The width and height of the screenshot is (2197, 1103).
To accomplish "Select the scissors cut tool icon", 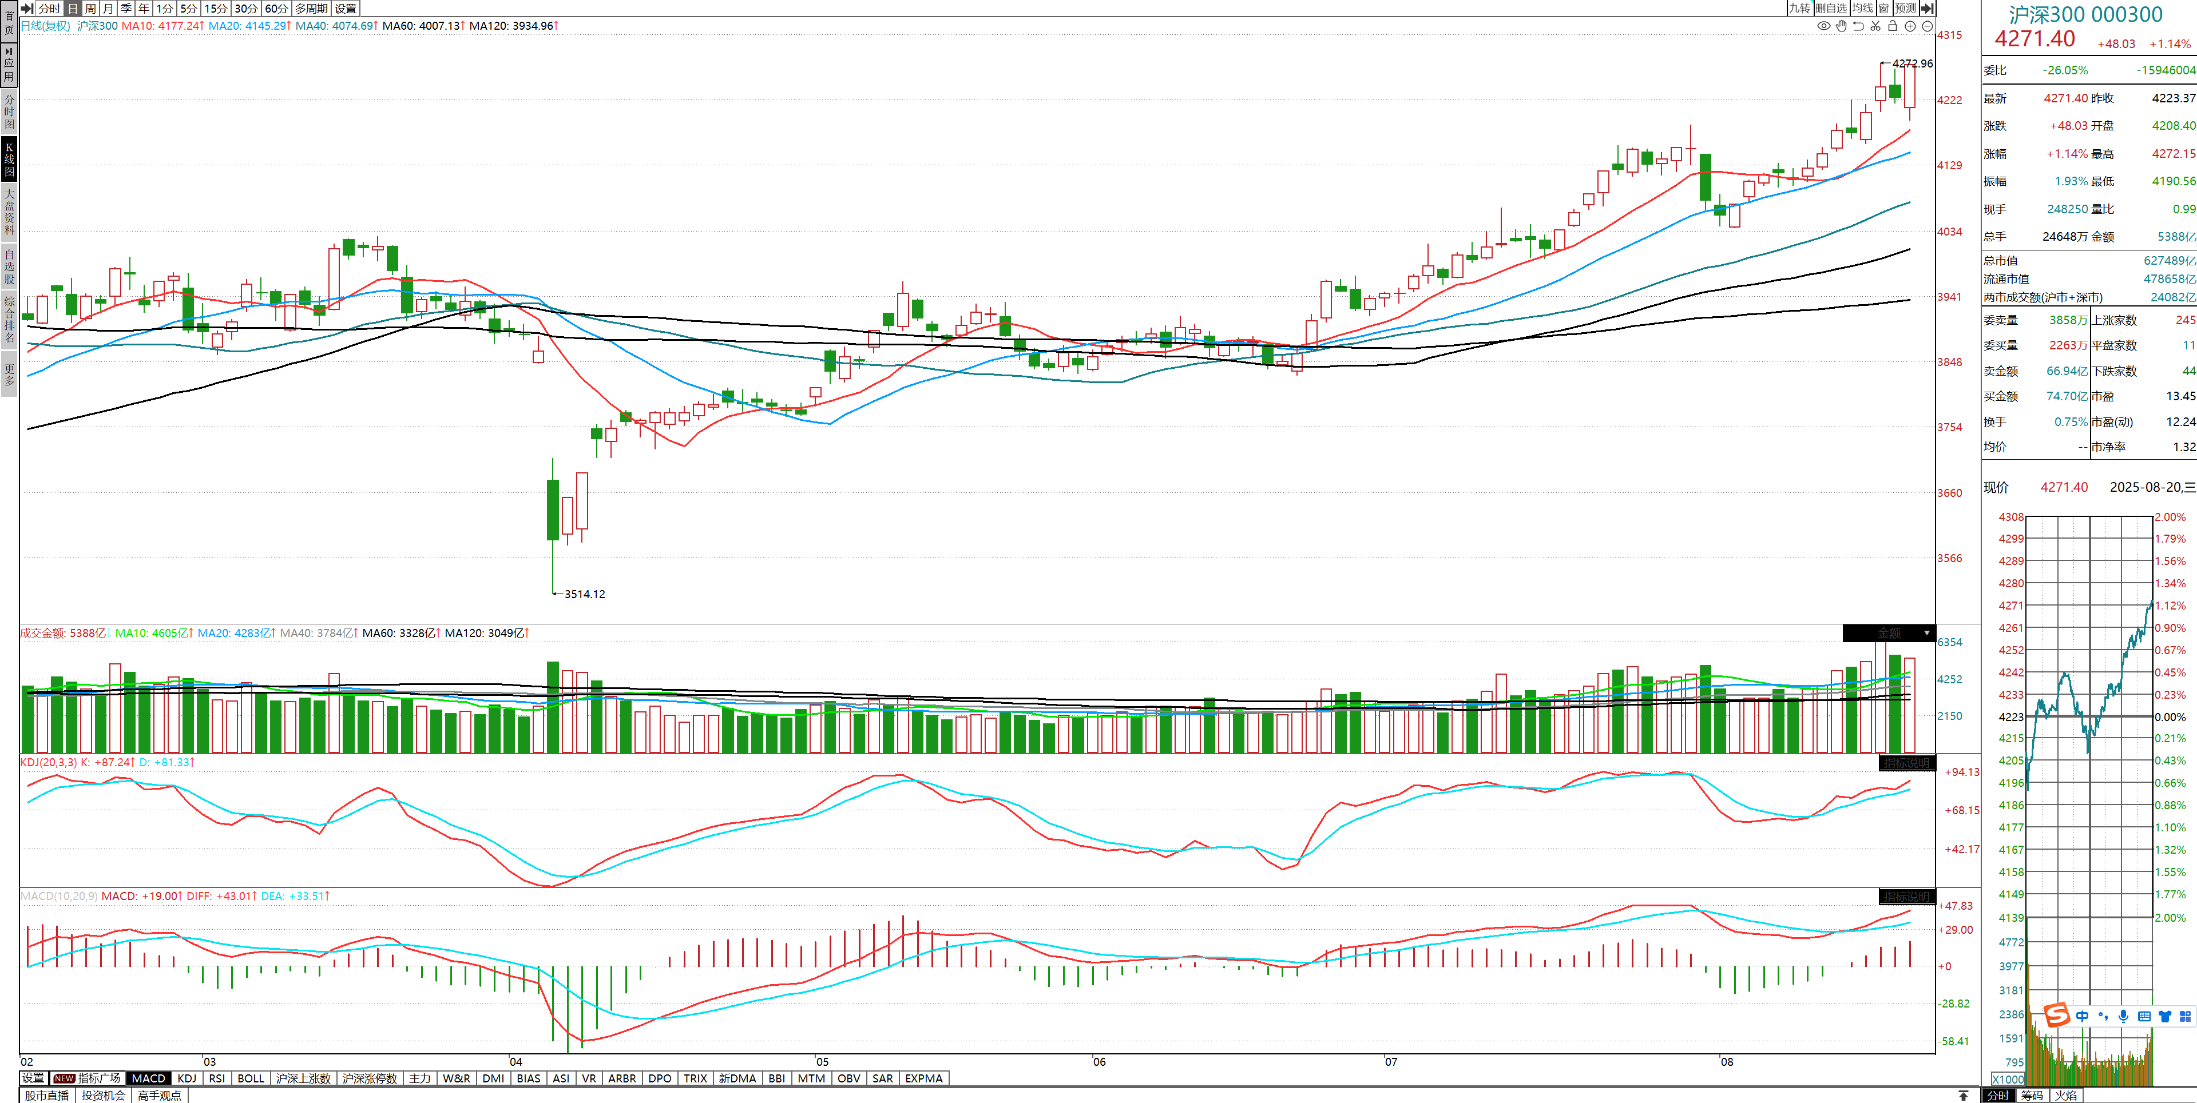I will click(x=1875, y=26).
